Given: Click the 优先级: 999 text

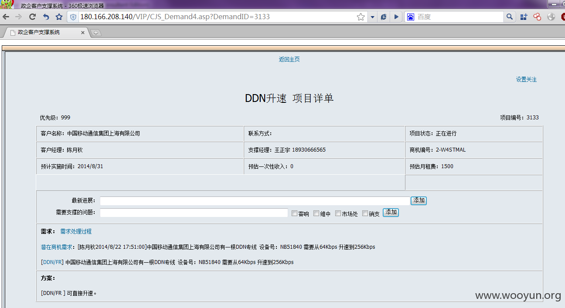Looking at the screenshot, I should pyautogui.click(x=55, y=118).
